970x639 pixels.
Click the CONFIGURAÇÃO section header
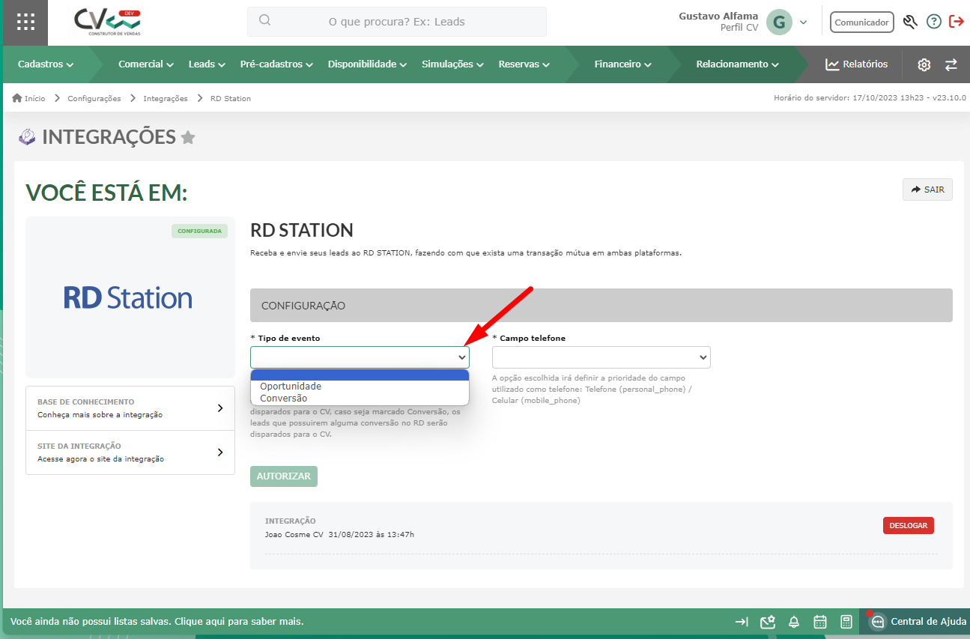click(x=601, y=306)
